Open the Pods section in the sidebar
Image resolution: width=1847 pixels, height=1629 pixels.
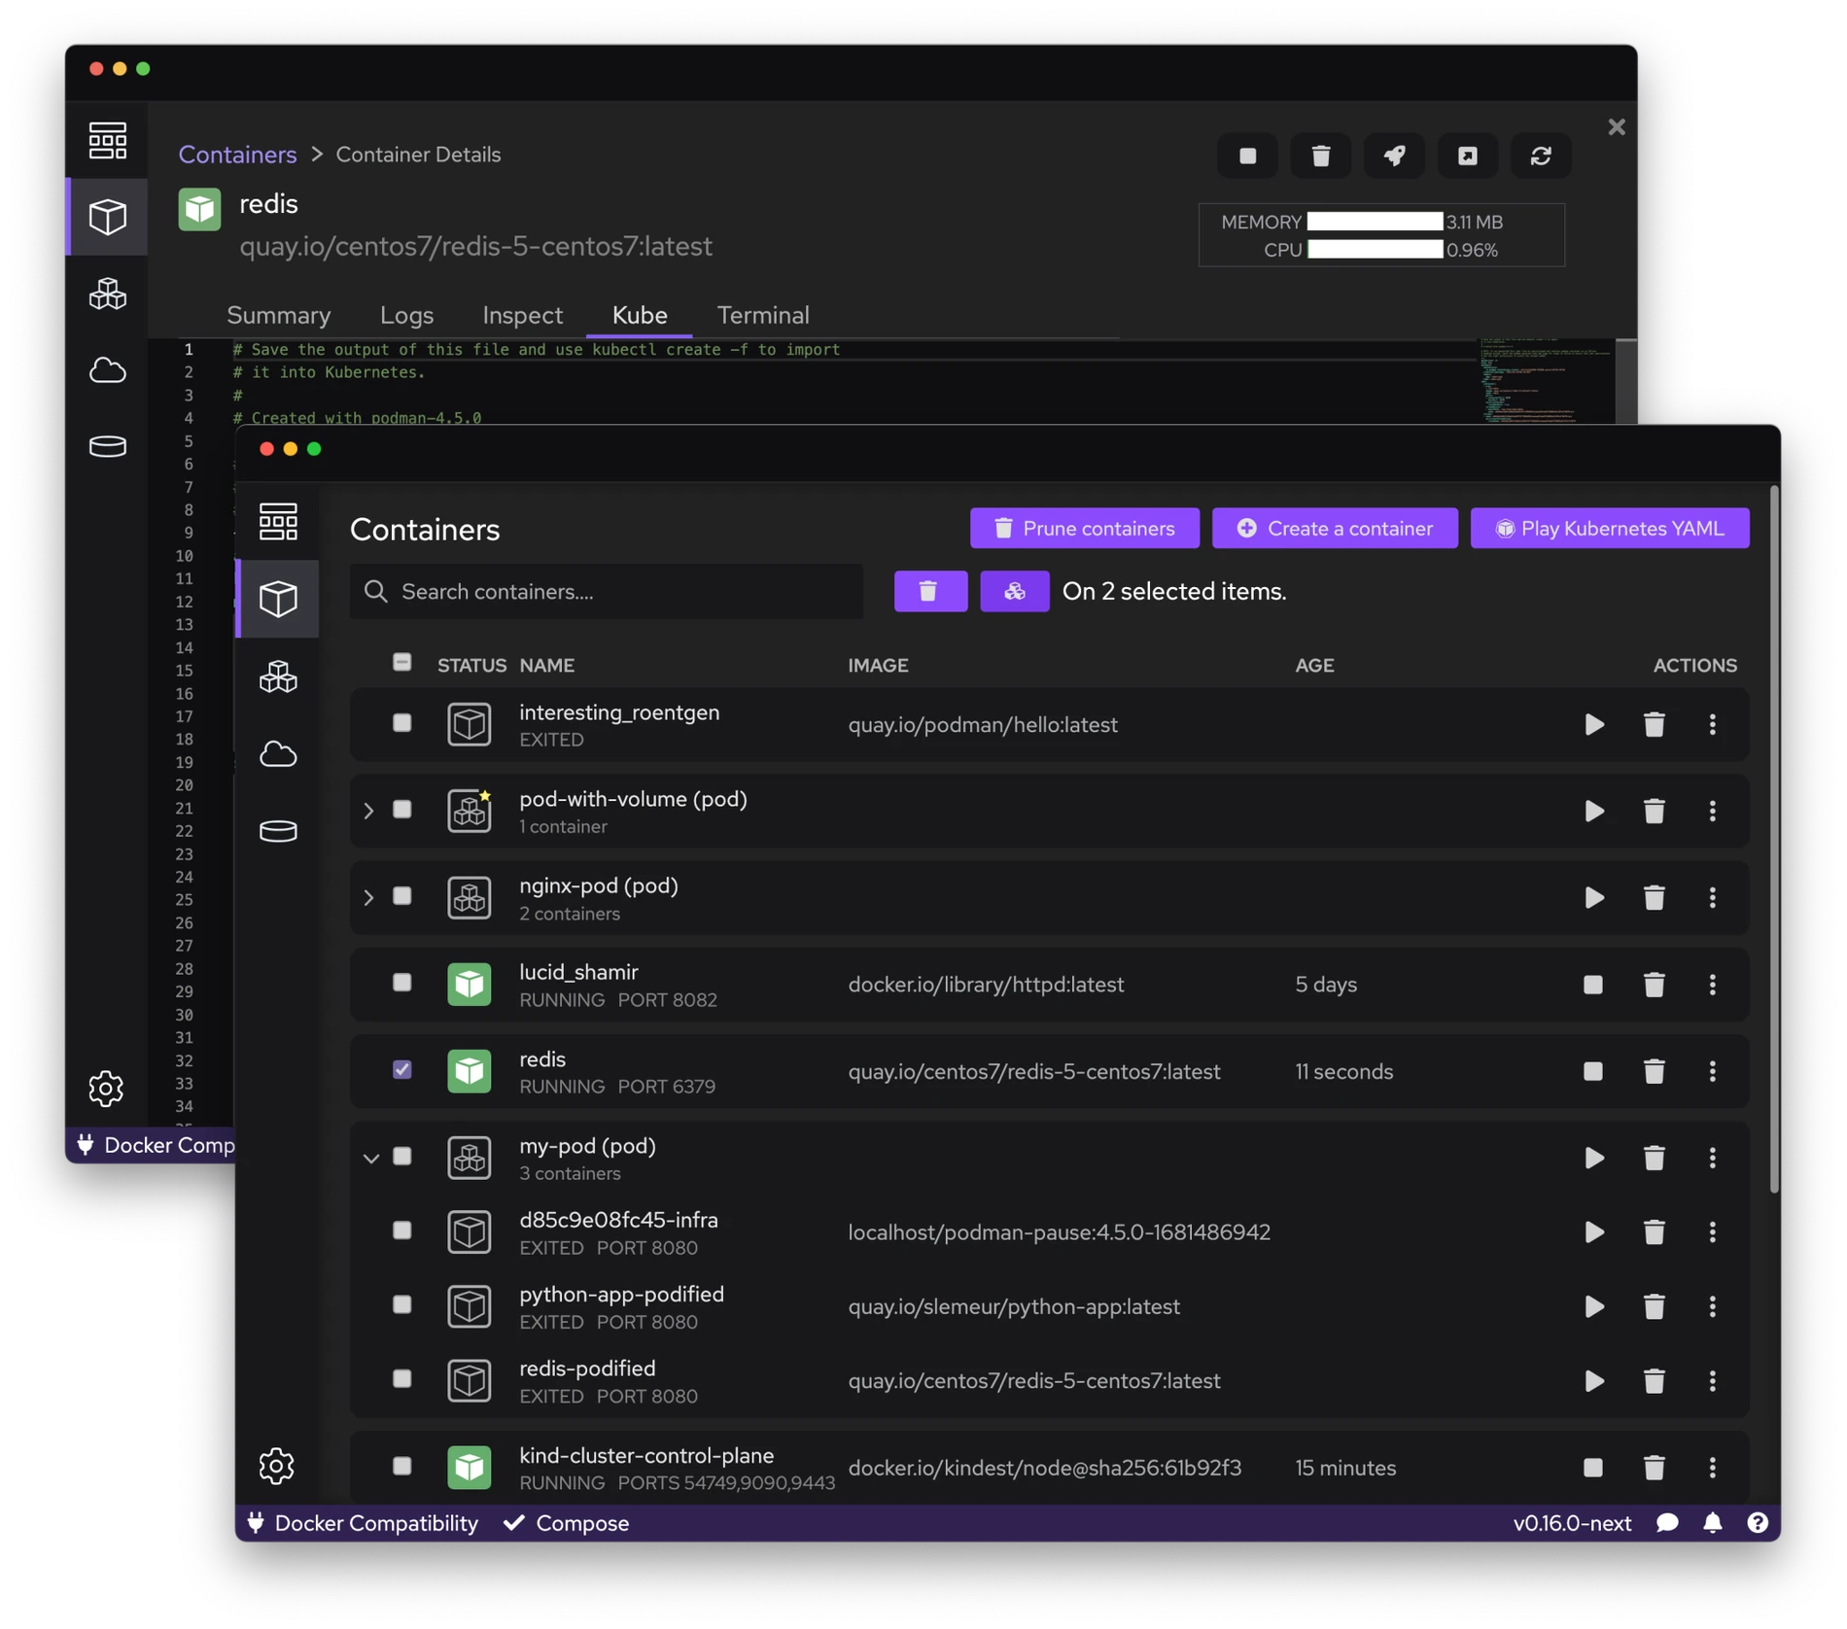pos(278,676)
